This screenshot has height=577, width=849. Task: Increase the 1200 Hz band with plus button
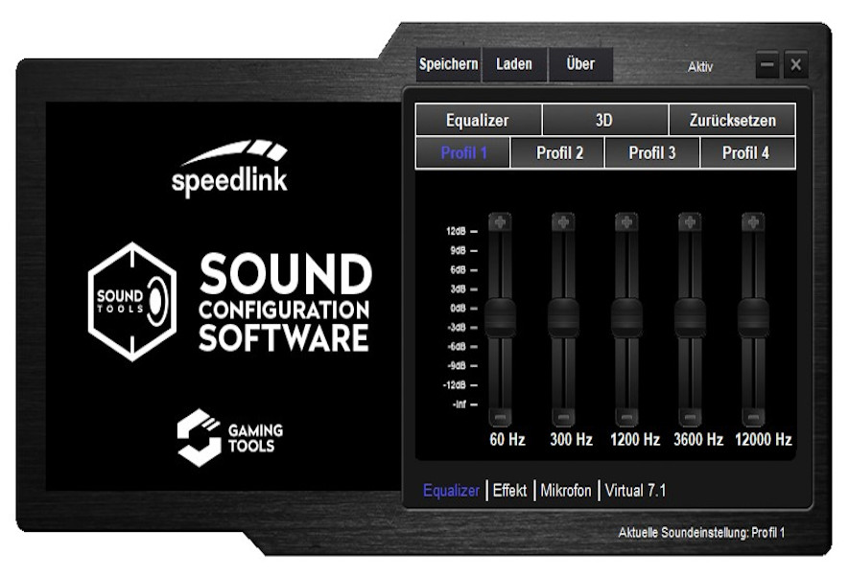click(626, 221)
